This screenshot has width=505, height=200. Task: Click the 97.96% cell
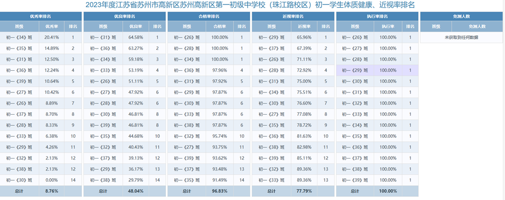[220, 70]
